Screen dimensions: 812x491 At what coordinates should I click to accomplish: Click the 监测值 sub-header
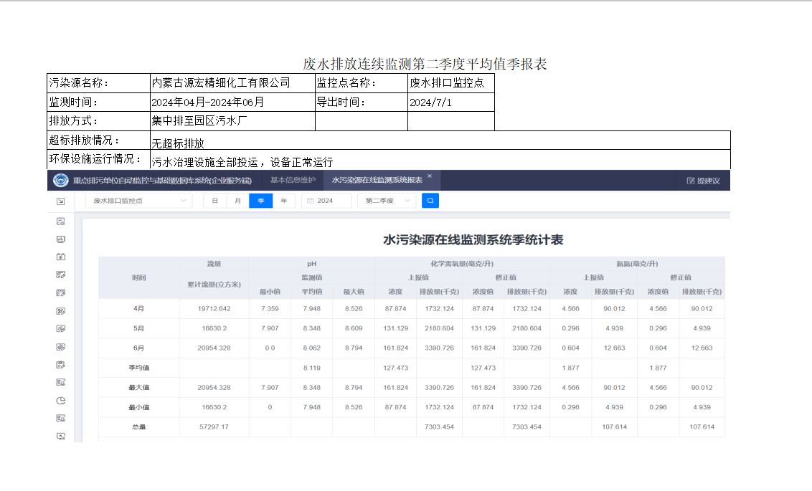tap(312, 278)
